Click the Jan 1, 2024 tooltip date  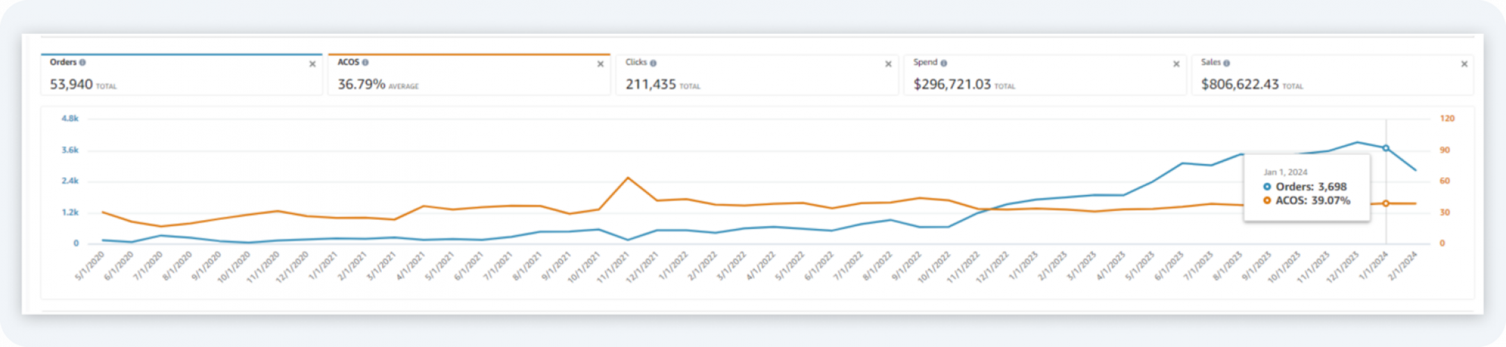click(x=1285, y=172)
